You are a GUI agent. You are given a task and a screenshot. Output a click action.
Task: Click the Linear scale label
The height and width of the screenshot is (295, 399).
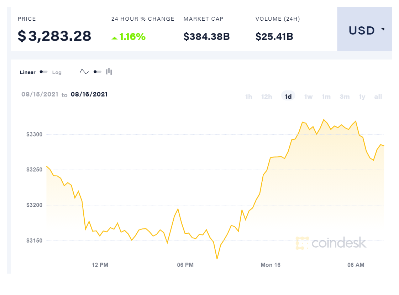28,72
